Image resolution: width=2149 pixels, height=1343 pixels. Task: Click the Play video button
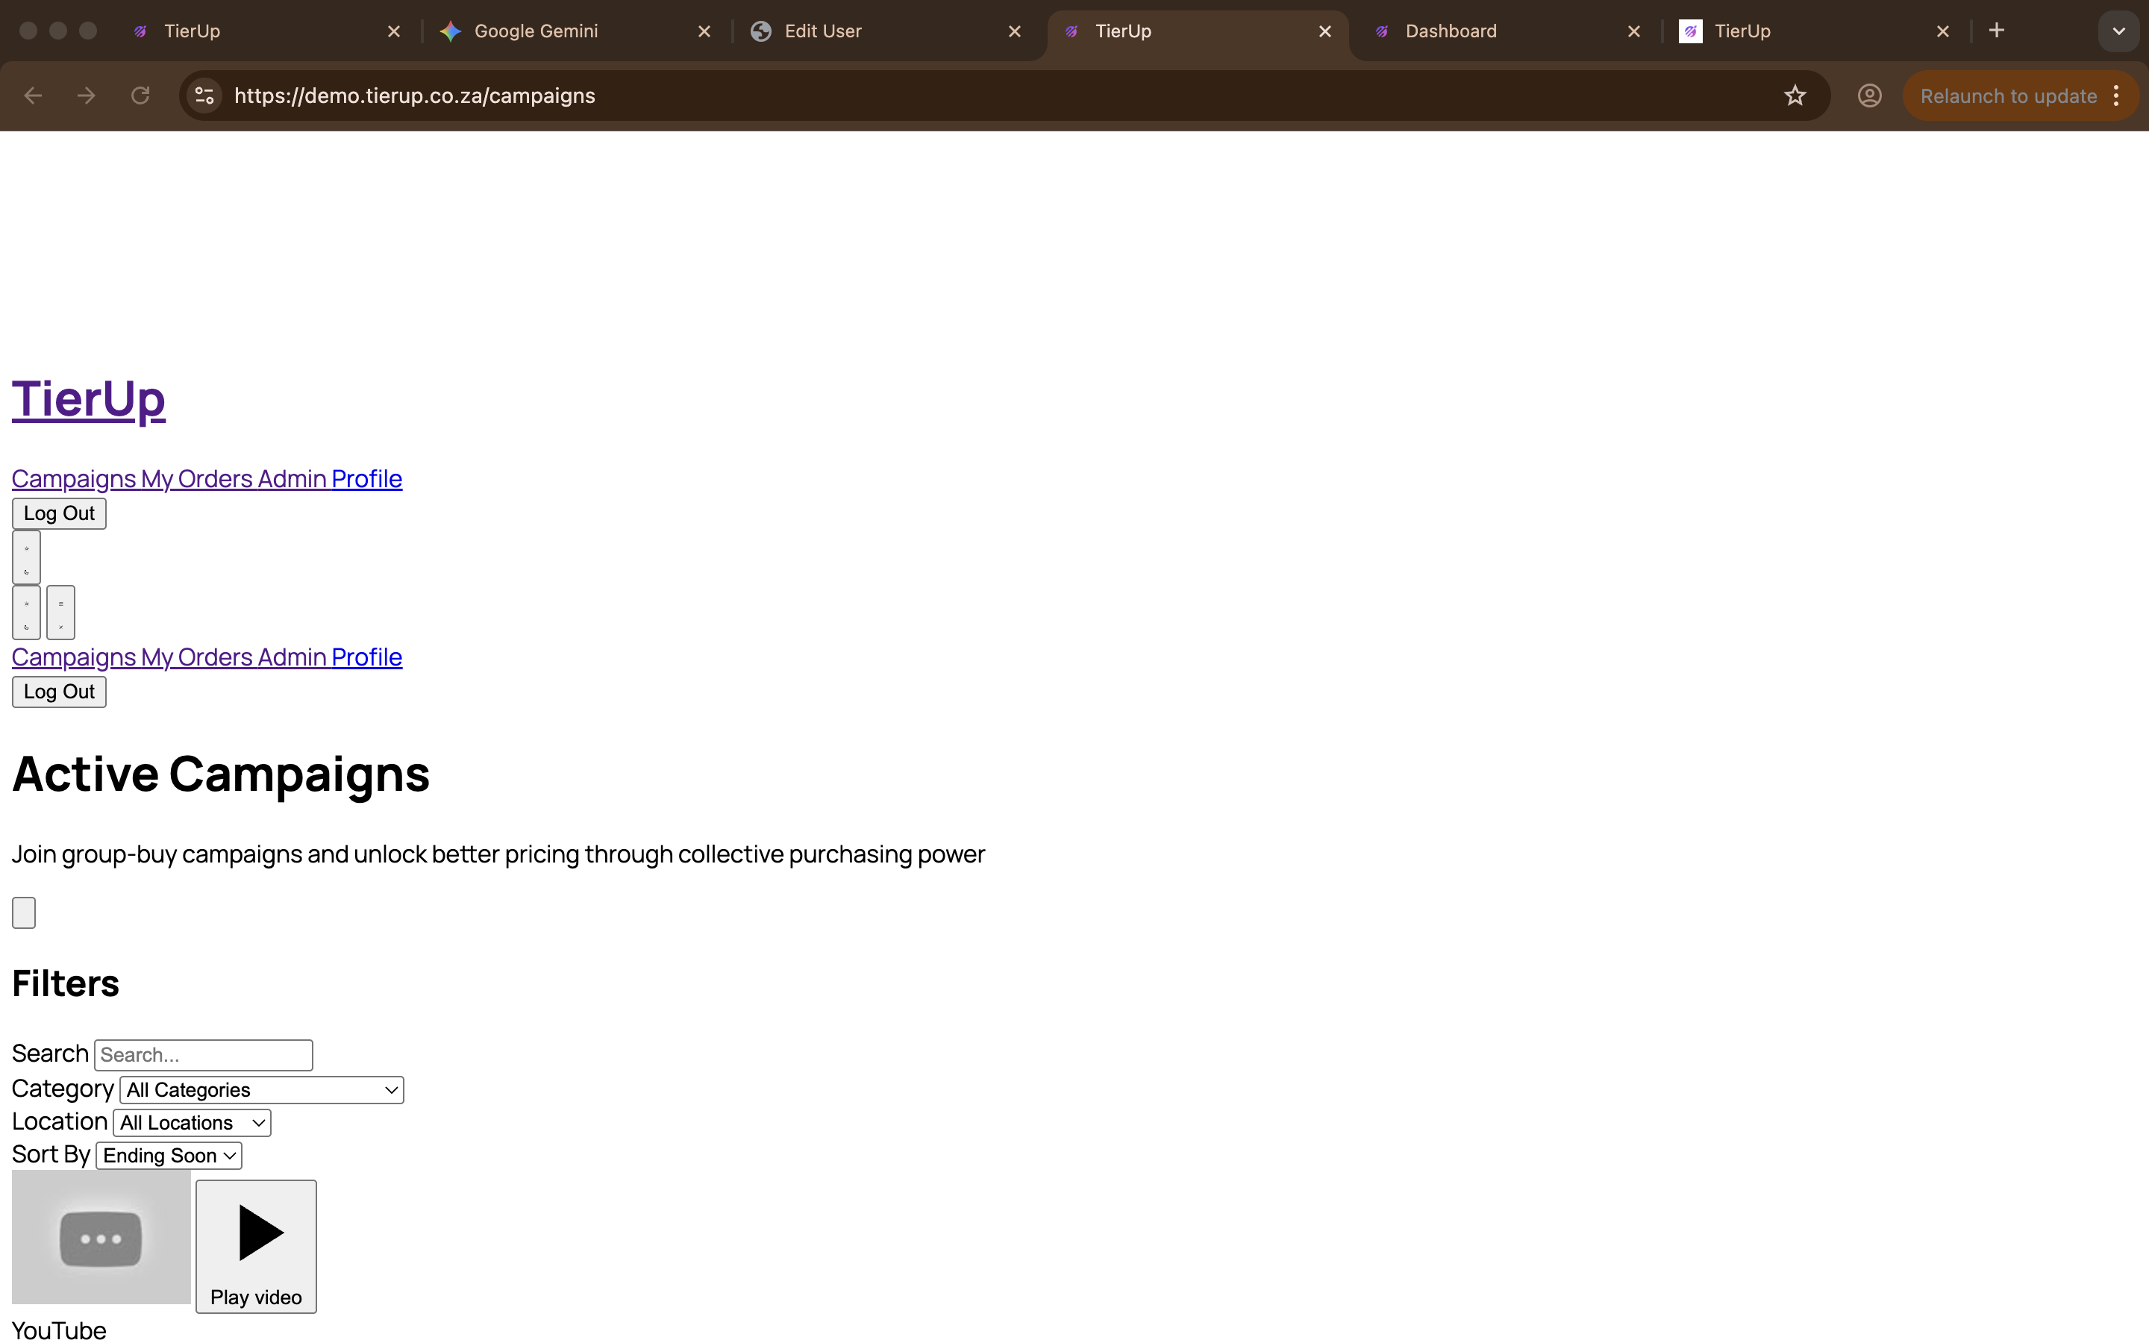[x=256, y=1246]
